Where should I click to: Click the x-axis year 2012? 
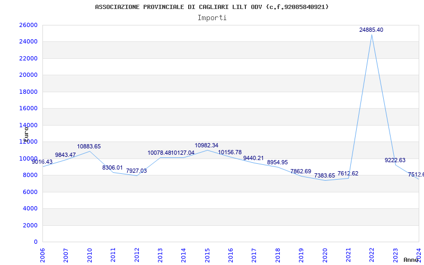pyautogui.click(x=137, y=255)
